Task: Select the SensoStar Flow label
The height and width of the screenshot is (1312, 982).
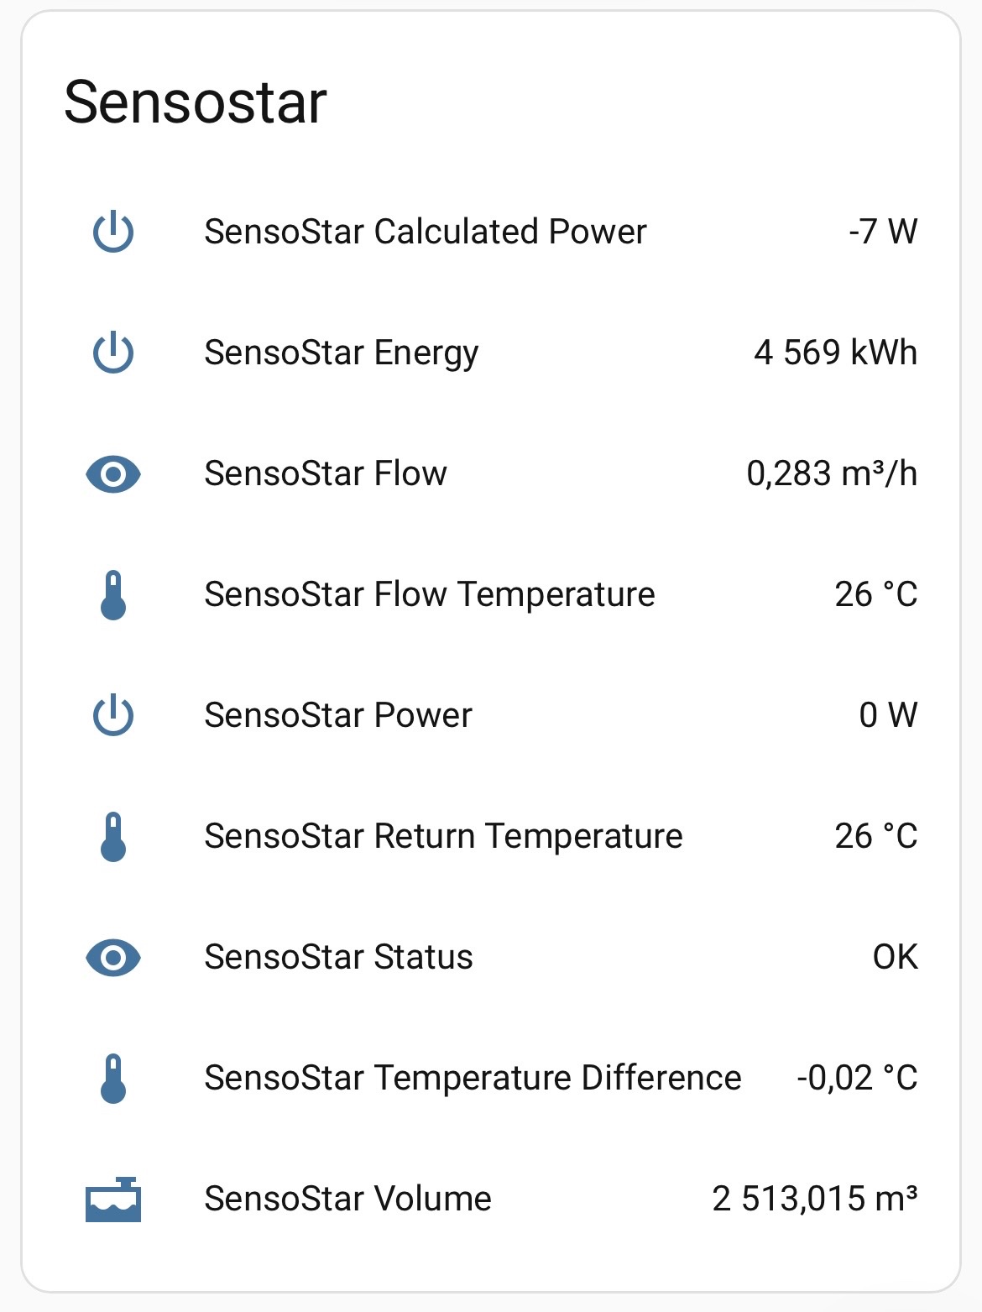Action: 326,474
